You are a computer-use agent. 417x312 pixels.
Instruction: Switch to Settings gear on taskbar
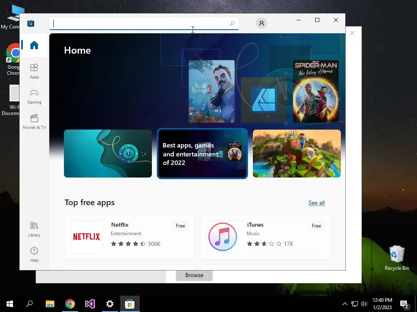click(x=110, y=304)
